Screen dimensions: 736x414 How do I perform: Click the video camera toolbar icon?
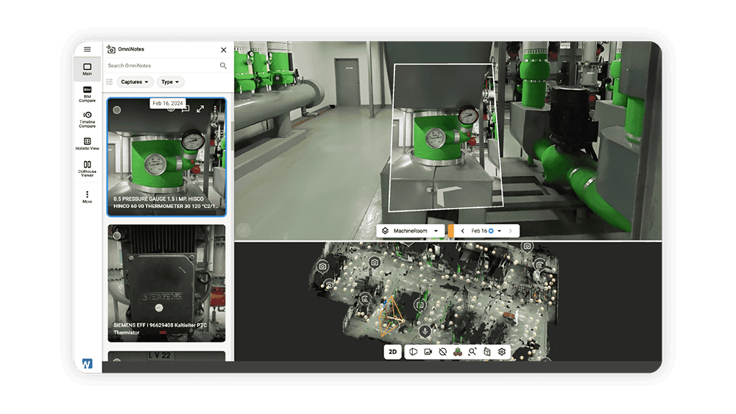428,351
